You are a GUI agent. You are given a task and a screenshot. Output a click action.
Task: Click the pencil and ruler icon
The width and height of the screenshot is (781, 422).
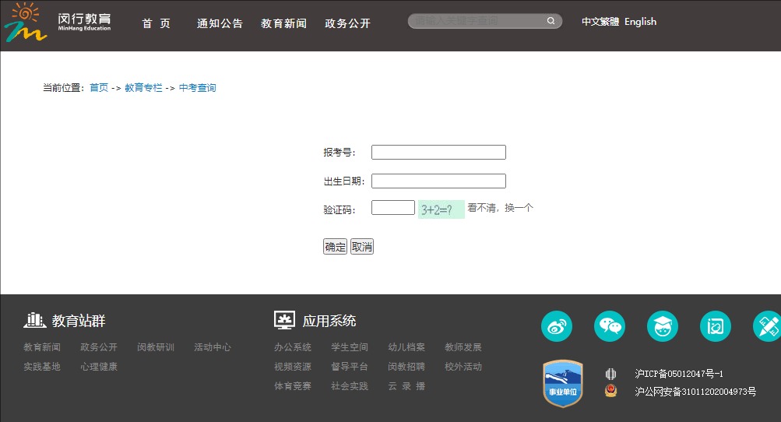click(767, 326)
